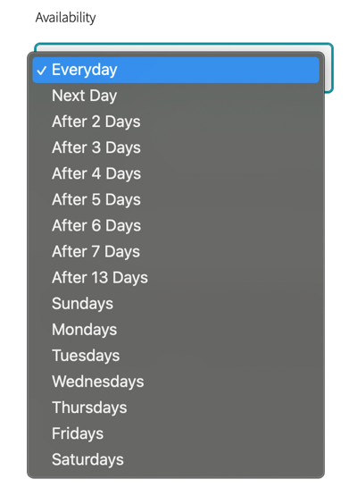The width and height of the screenshot is (357, 496).
Task: Select Thursdays entry
Action: [x=176, y=408]
